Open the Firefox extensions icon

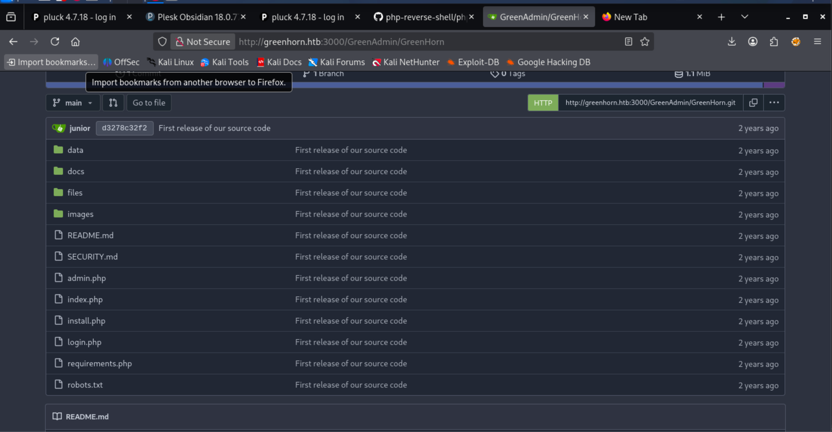point(774,42)
